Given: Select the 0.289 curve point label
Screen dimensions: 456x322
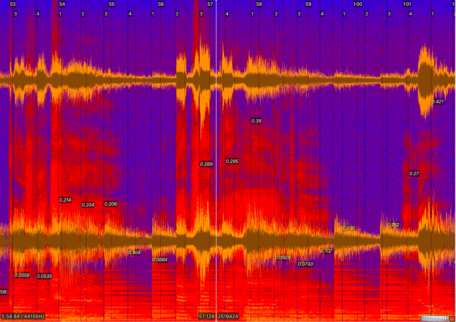Looking at the screenshot, I should coord(206,164).
